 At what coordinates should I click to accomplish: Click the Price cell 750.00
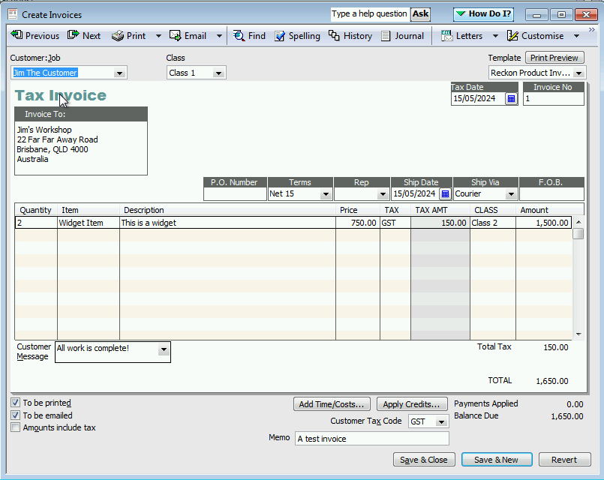point(358,223)
